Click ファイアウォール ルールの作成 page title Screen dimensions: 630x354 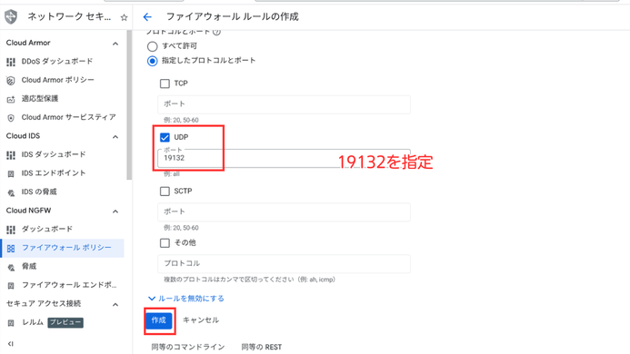[x=233, y=17]
